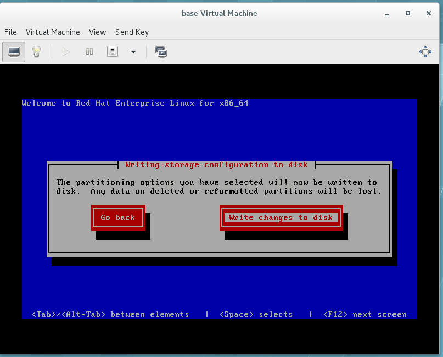The height and width of the screenshot is (357, 443).
Task: Click the '<Tab>/<Alt-Tab> between elements' hint
Action: point(110,314)
